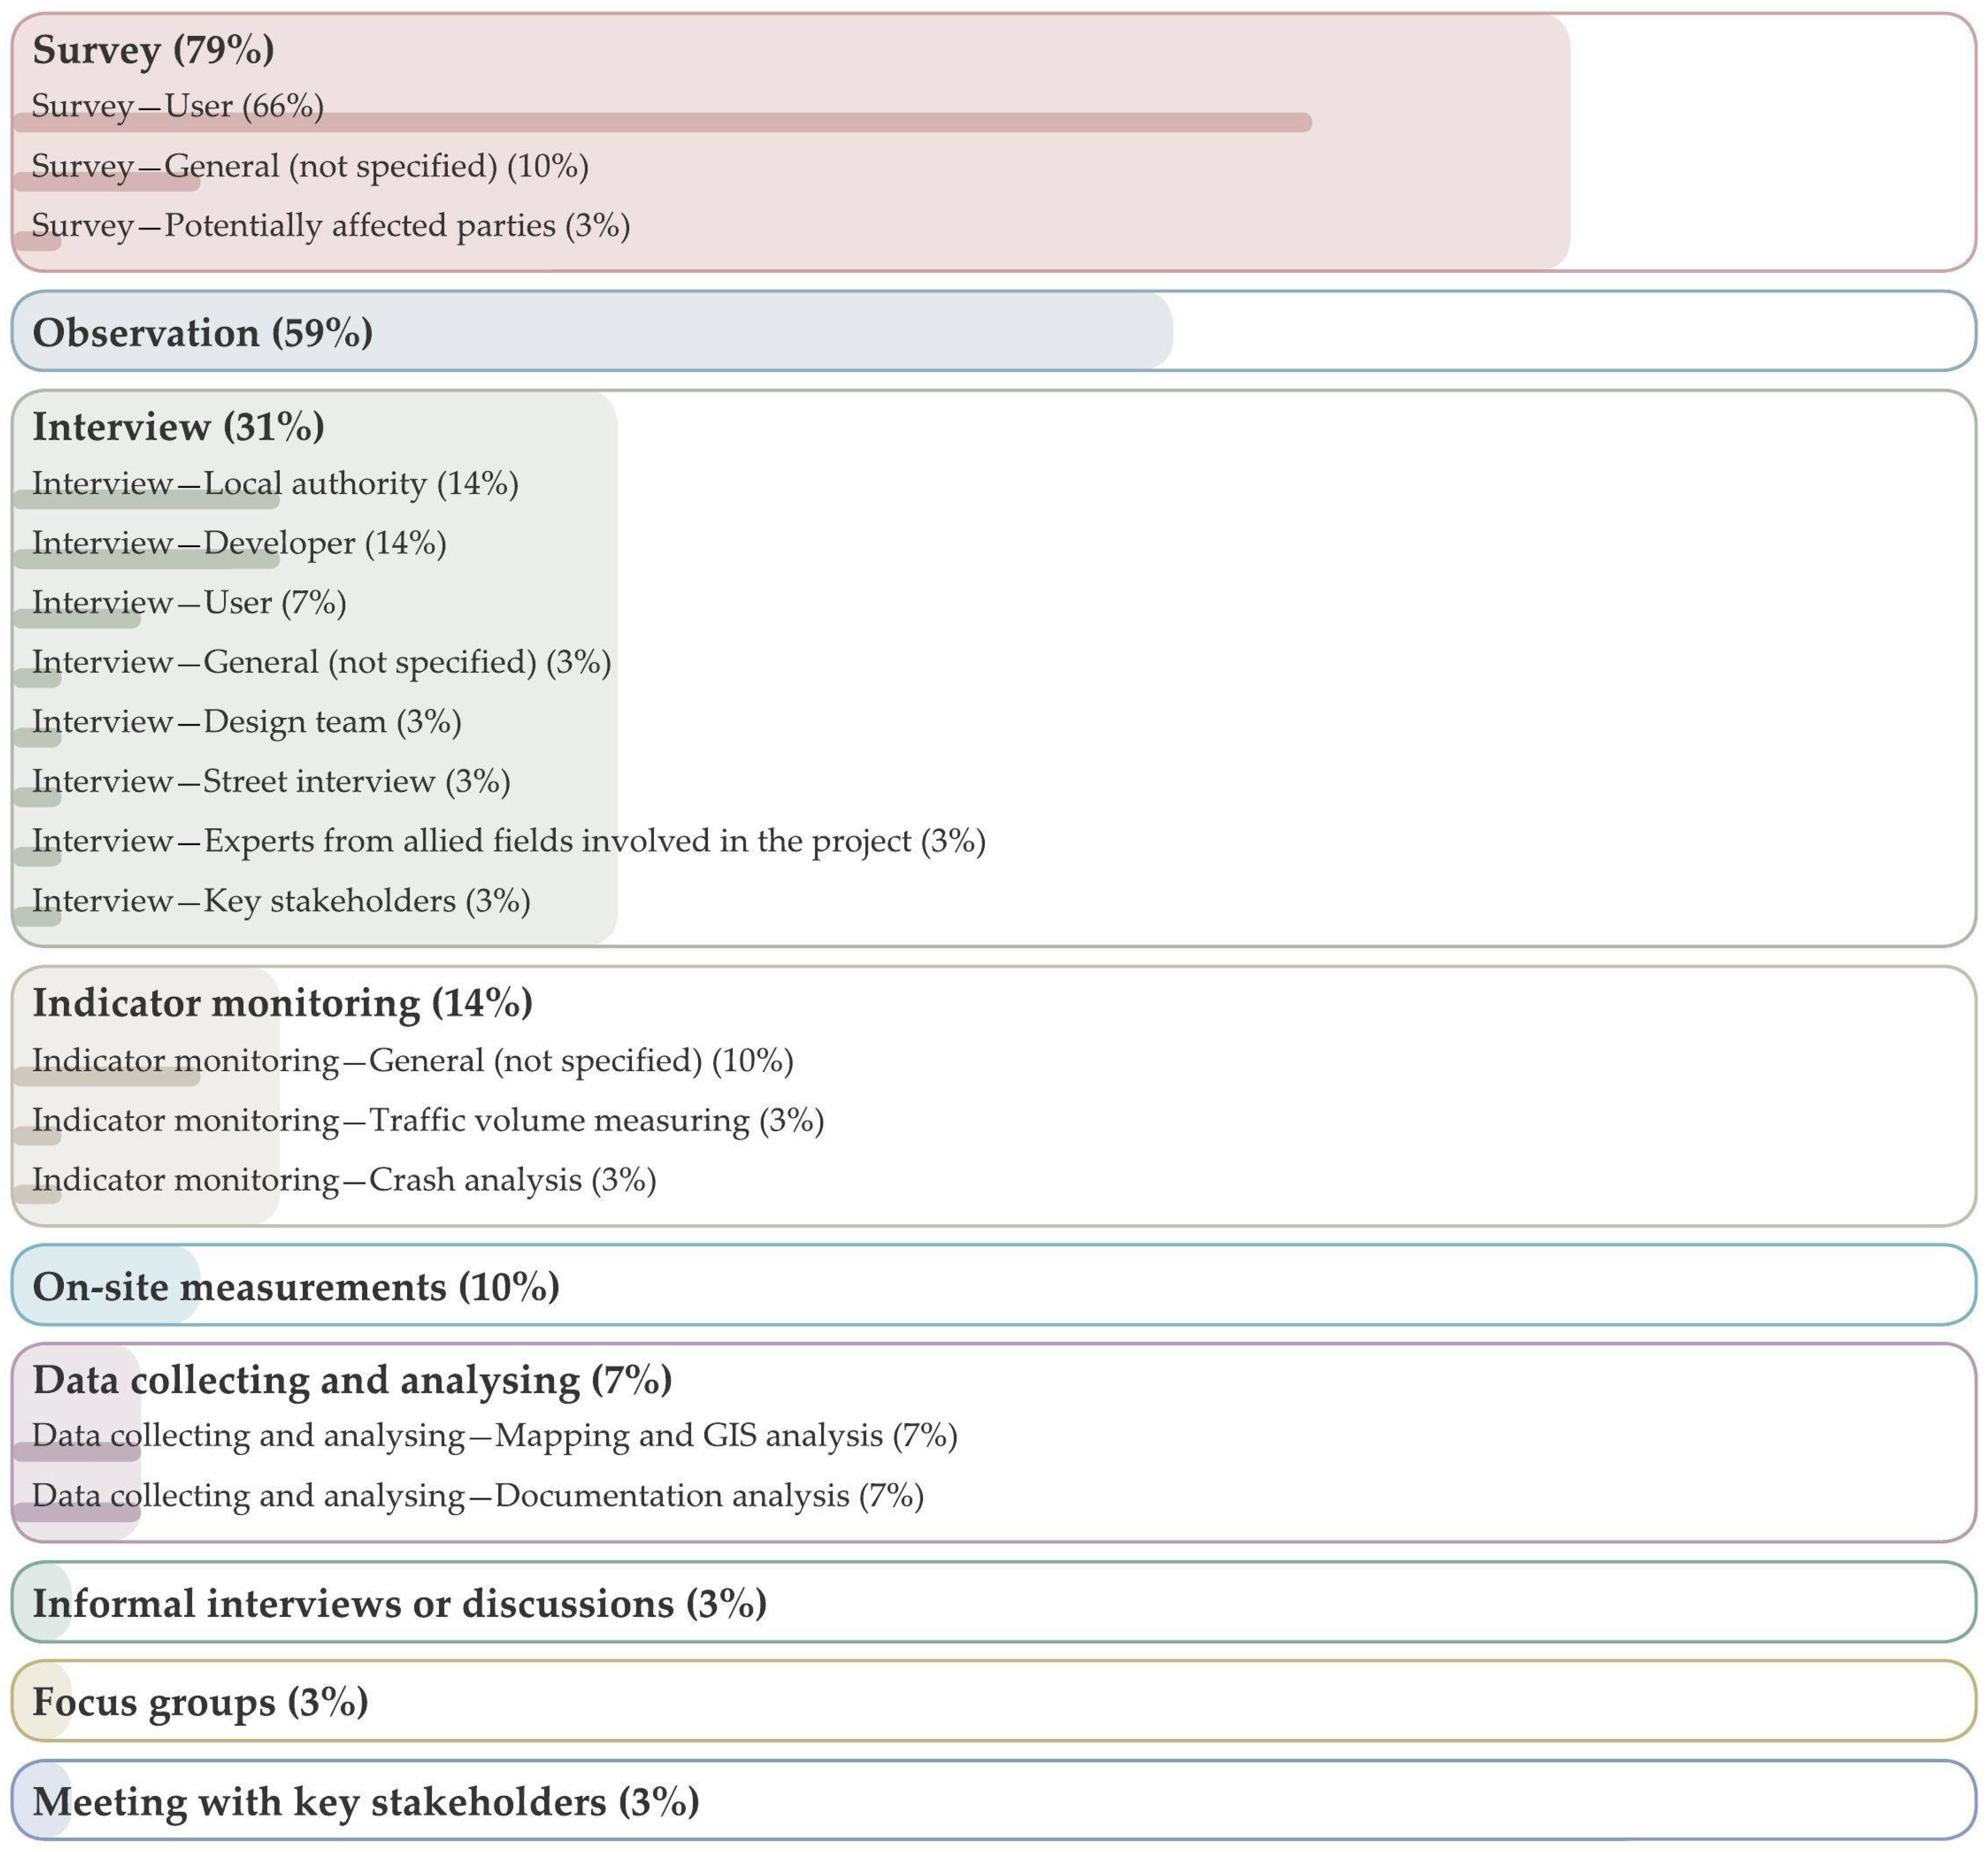
Task: Click Interview—Key stakeholders (3%)
Action: click(281, 902)
